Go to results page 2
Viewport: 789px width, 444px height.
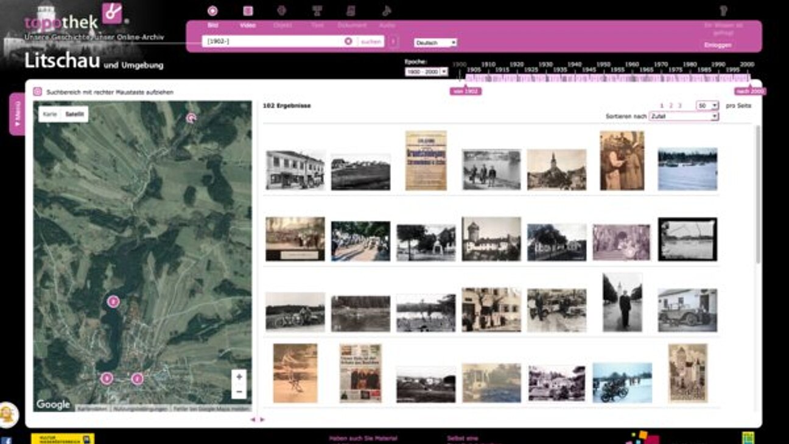pyautogui.click(x=671, y=106)
